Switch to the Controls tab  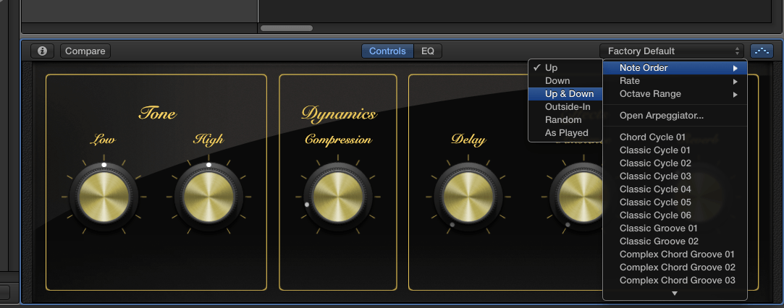(x=387, y=51)
